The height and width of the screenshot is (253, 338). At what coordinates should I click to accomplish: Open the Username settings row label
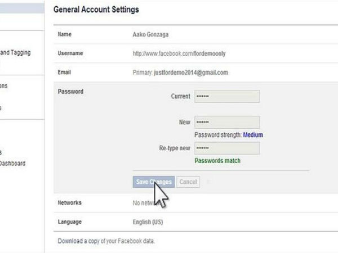(x=70, y=53)
